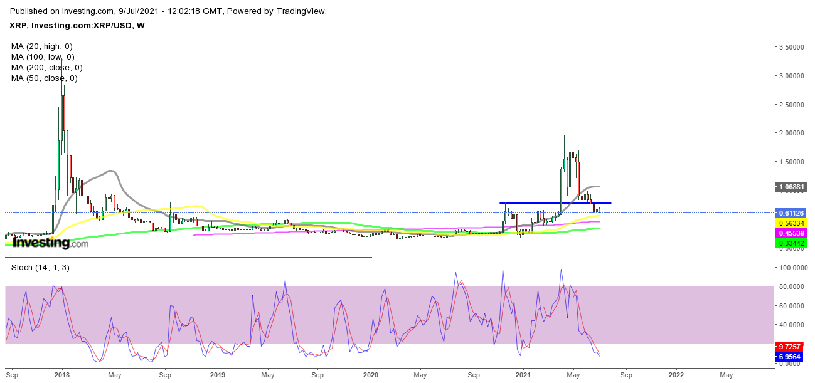Screen dimensions: 815x383
Task: Click the published on Investing.com header text
Action: (x=169, y=11)
